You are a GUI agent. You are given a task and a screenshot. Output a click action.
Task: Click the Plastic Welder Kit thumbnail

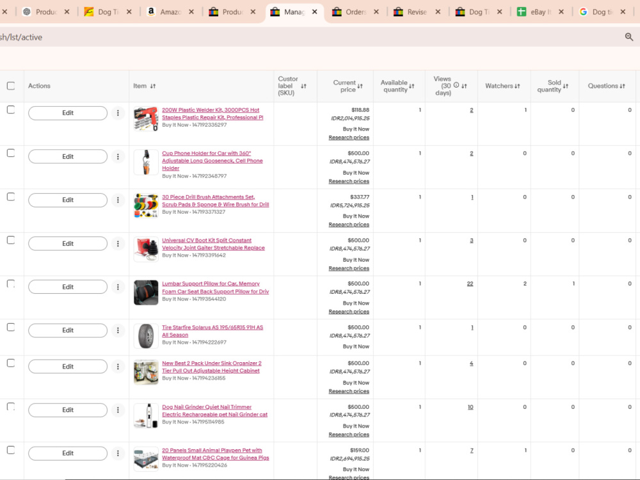146,119
